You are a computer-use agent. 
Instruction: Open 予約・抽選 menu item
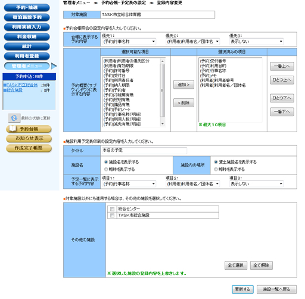[27, 8]
